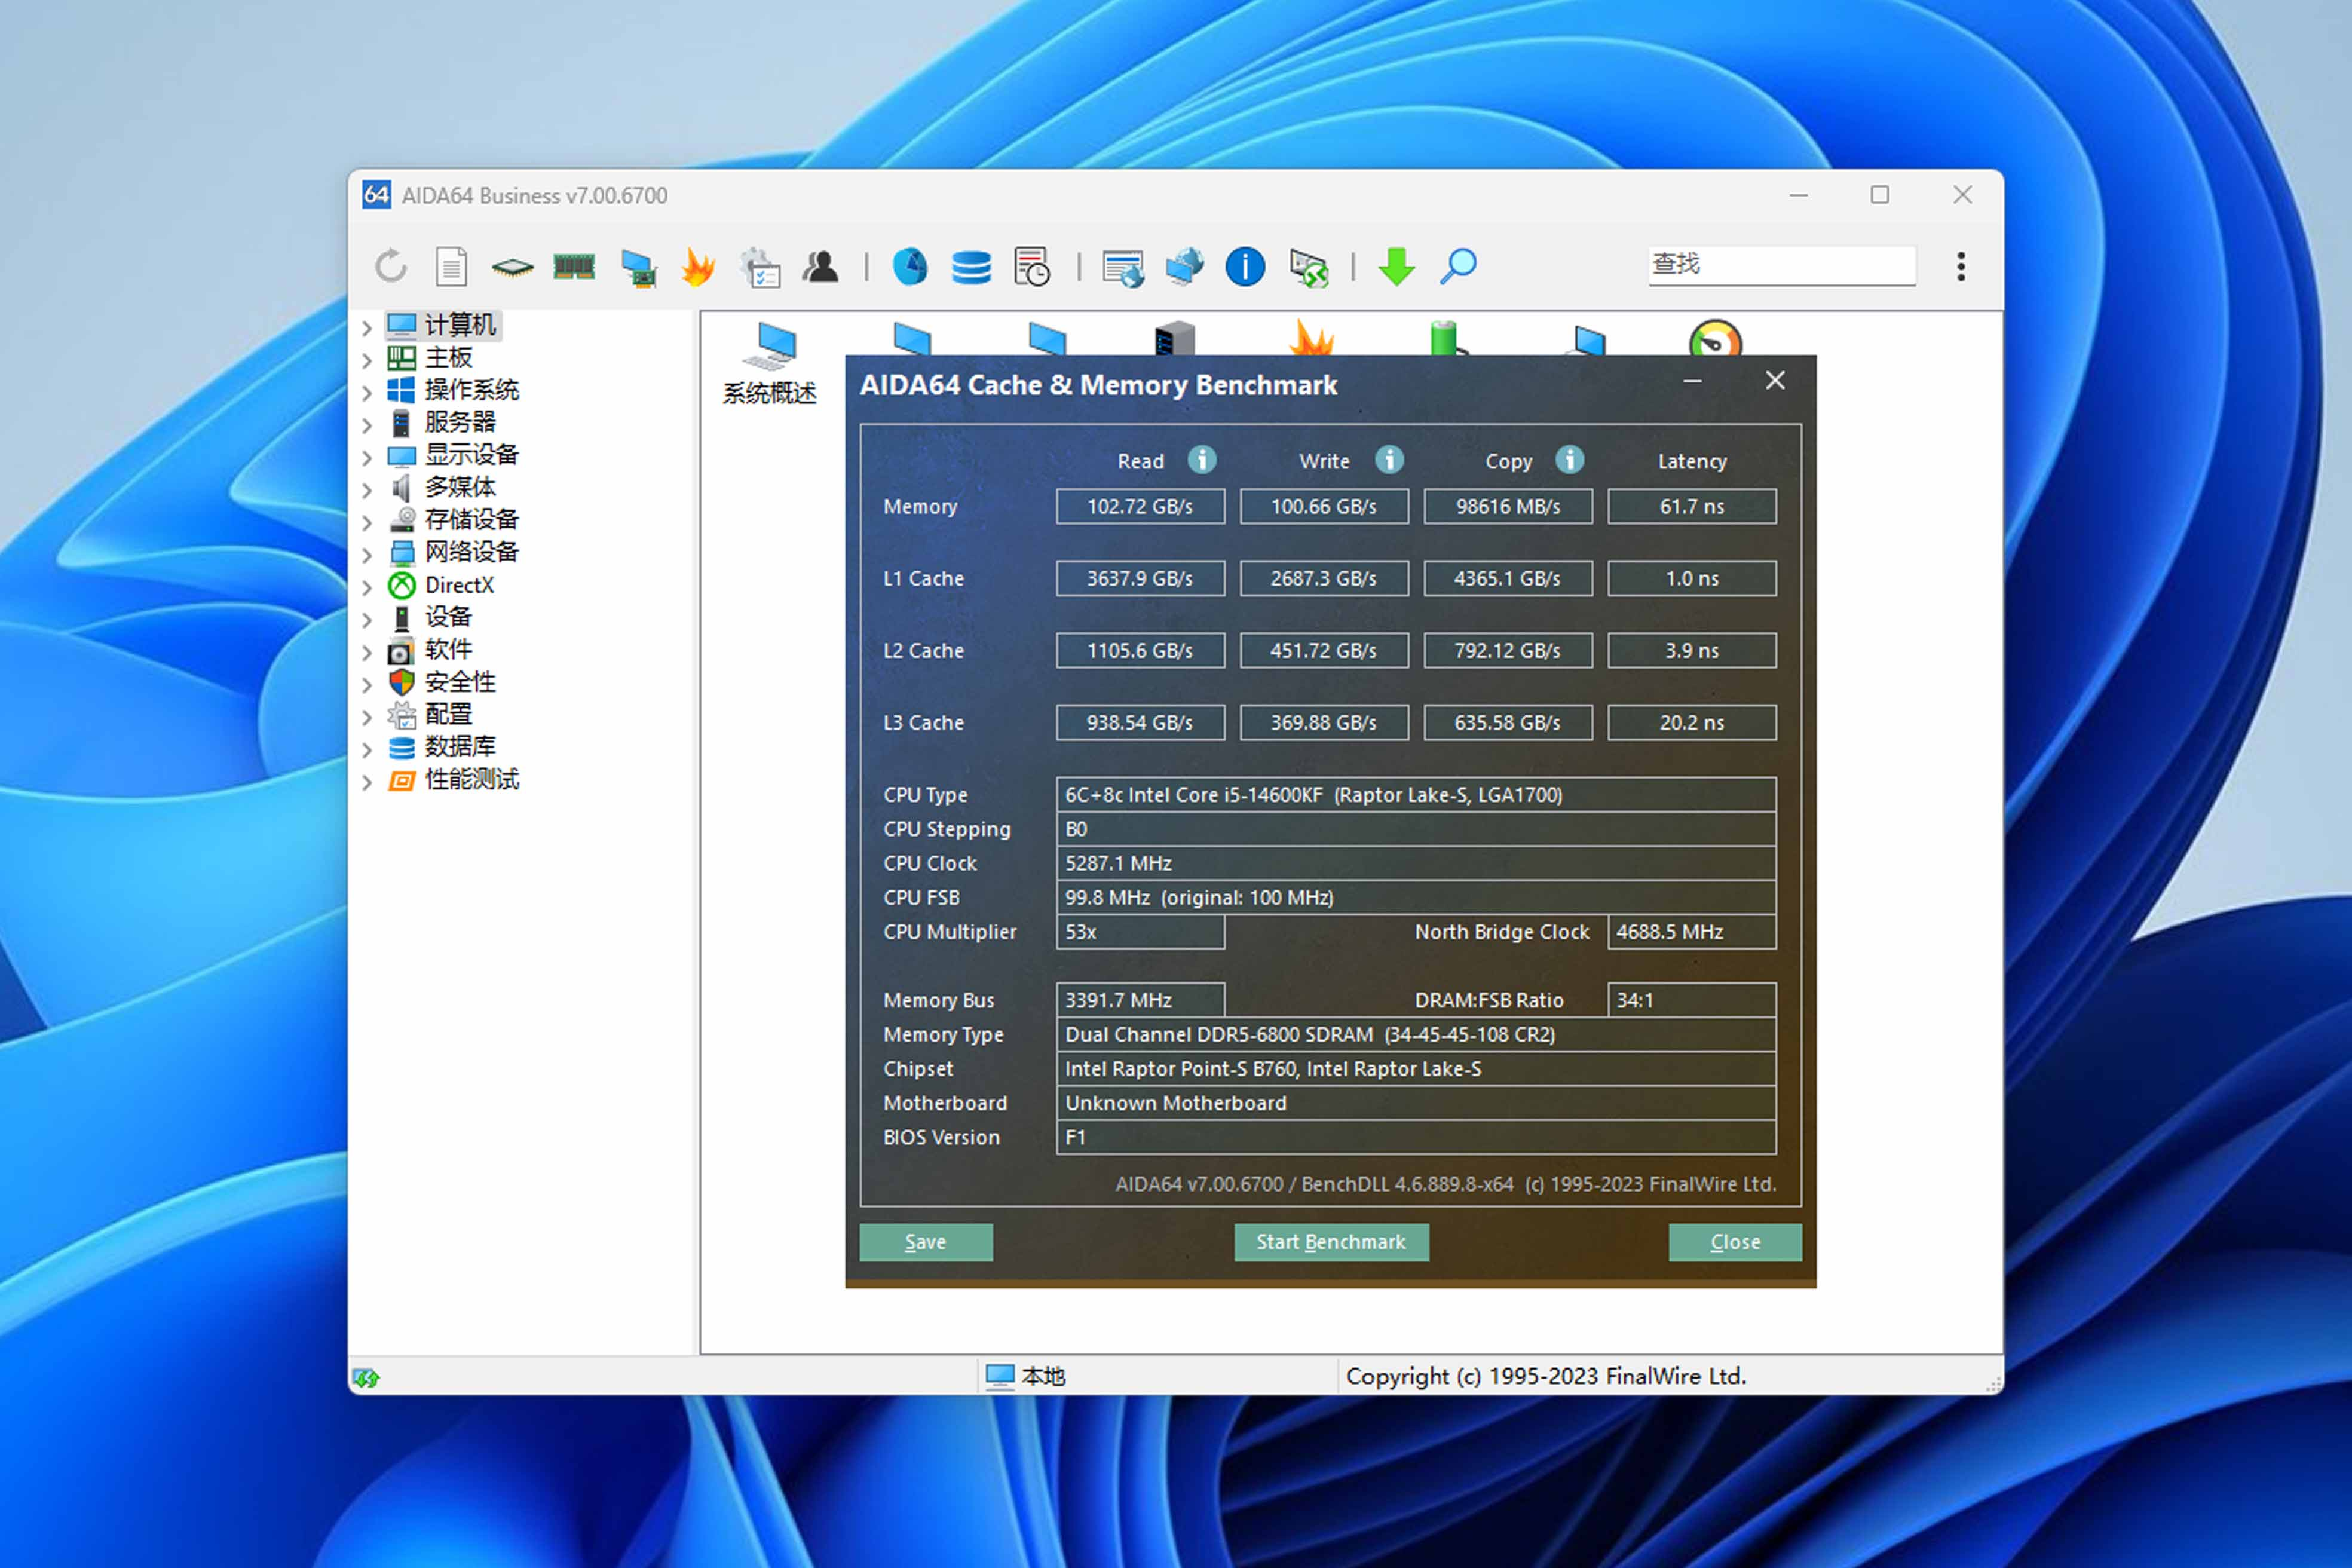The width and height of the screenshot is (2352, 1568).
Task: Click the 查找 search input field
Action: (1782, 265)
